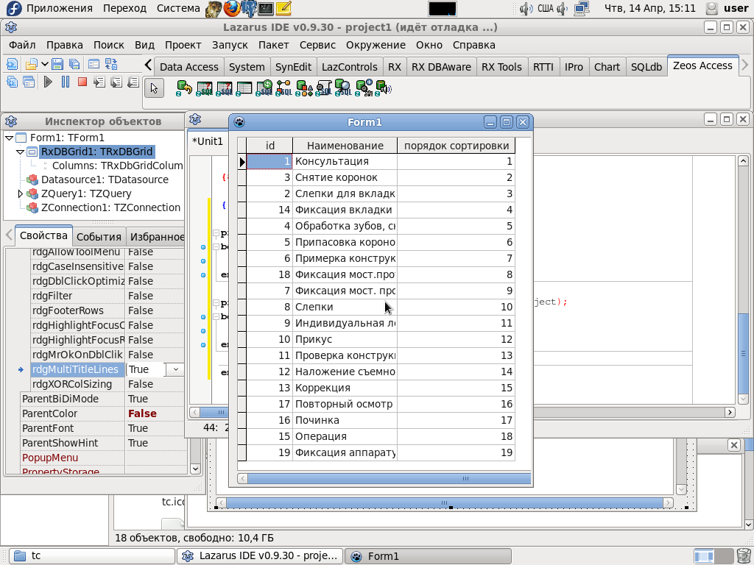Stop debugging with the red square icon

pyautogui.click(x=82, y=82)
